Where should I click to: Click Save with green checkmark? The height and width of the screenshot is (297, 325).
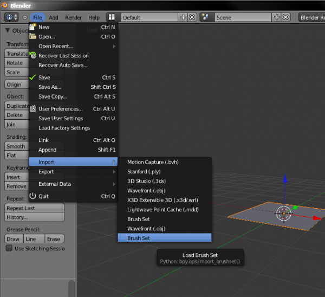[x=74, y=78]
